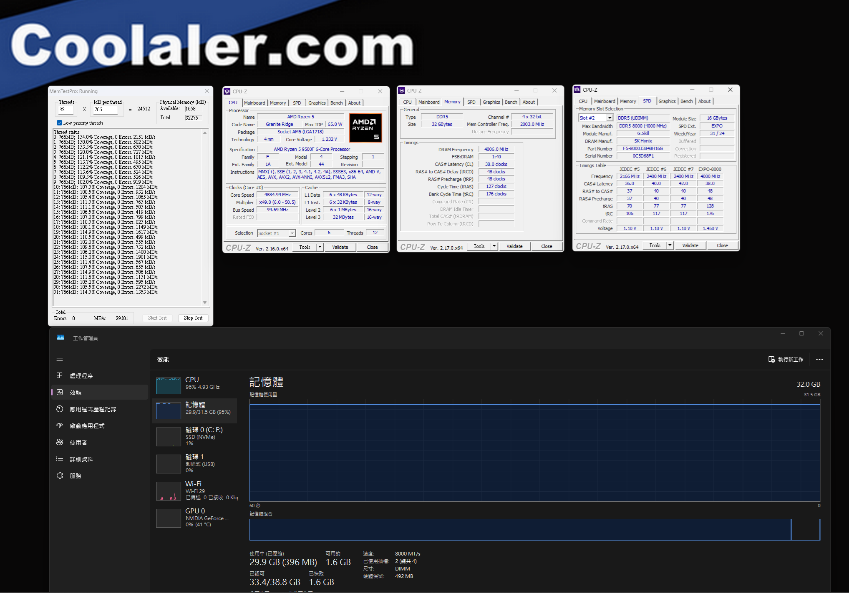Image resolution: width=849 pixels, height=593 pixels.
Task: Open the Startup apps page icon
Action: pyautogui.click(x=60, y=425)
